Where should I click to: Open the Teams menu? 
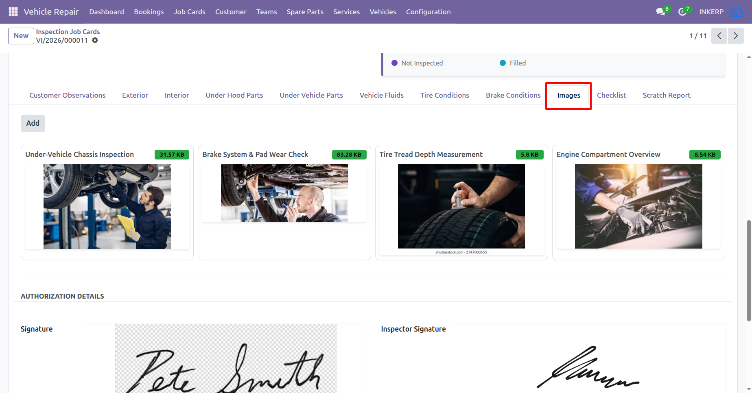pyautogui.click(x=267, y=12)
